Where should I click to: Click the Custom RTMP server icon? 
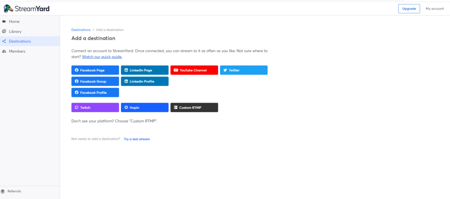coord(176,108)
